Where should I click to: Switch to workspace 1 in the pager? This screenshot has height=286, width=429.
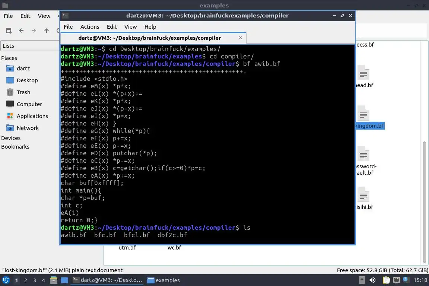click(16, 280)
